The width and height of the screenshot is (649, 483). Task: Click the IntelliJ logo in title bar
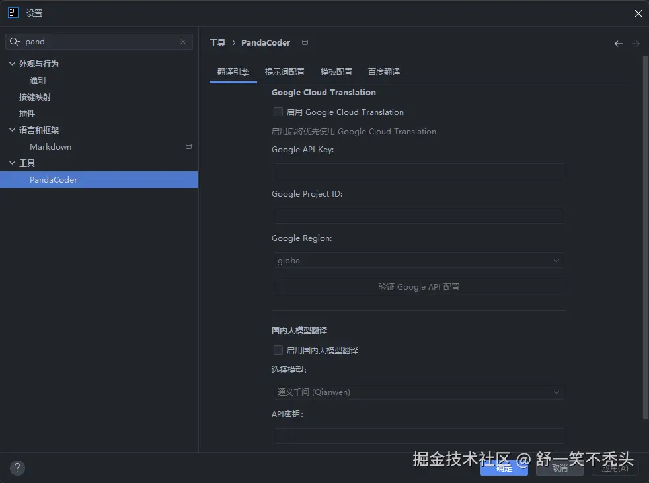point(13,13)
